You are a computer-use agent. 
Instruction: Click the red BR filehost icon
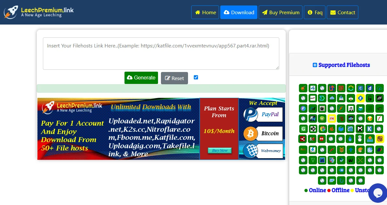click(341, 88)
